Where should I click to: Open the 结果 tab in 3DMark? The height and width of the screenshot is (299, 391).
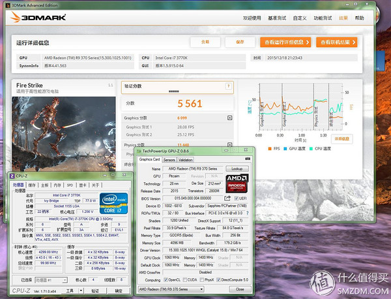click(343, 18)
